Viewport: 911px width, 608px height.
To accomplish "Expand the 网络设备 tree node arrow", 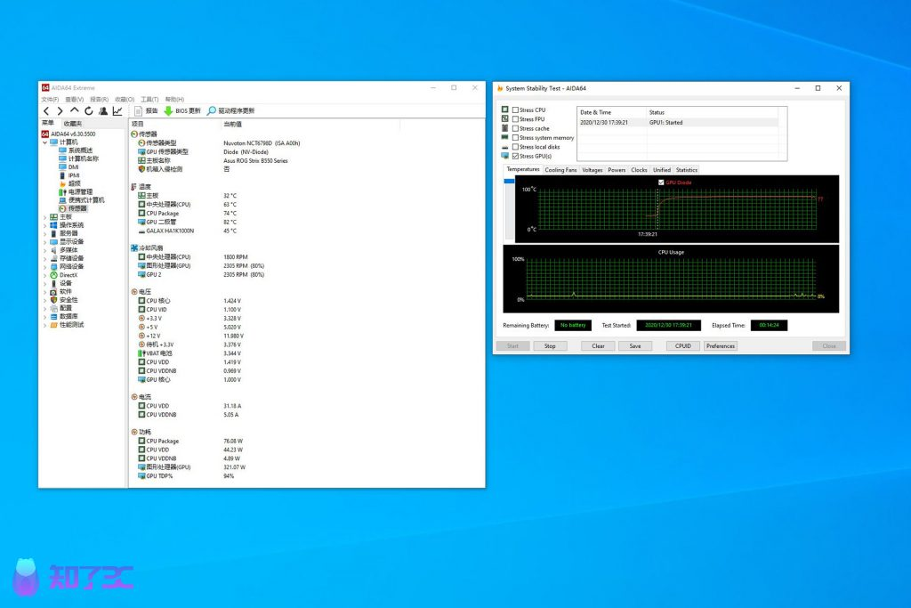I will click(44, 266).
